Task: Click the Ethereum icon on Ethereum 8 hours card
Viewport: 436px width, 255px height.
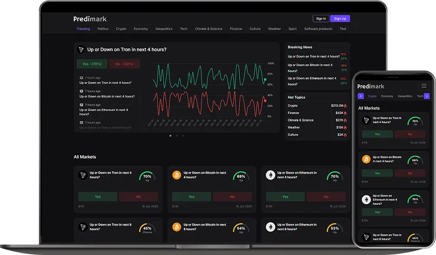Action: tap(270, 227)
